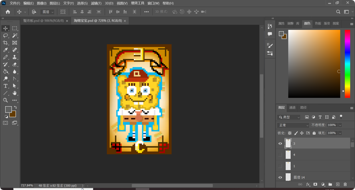Select the Paint Bucket tool

6,71
